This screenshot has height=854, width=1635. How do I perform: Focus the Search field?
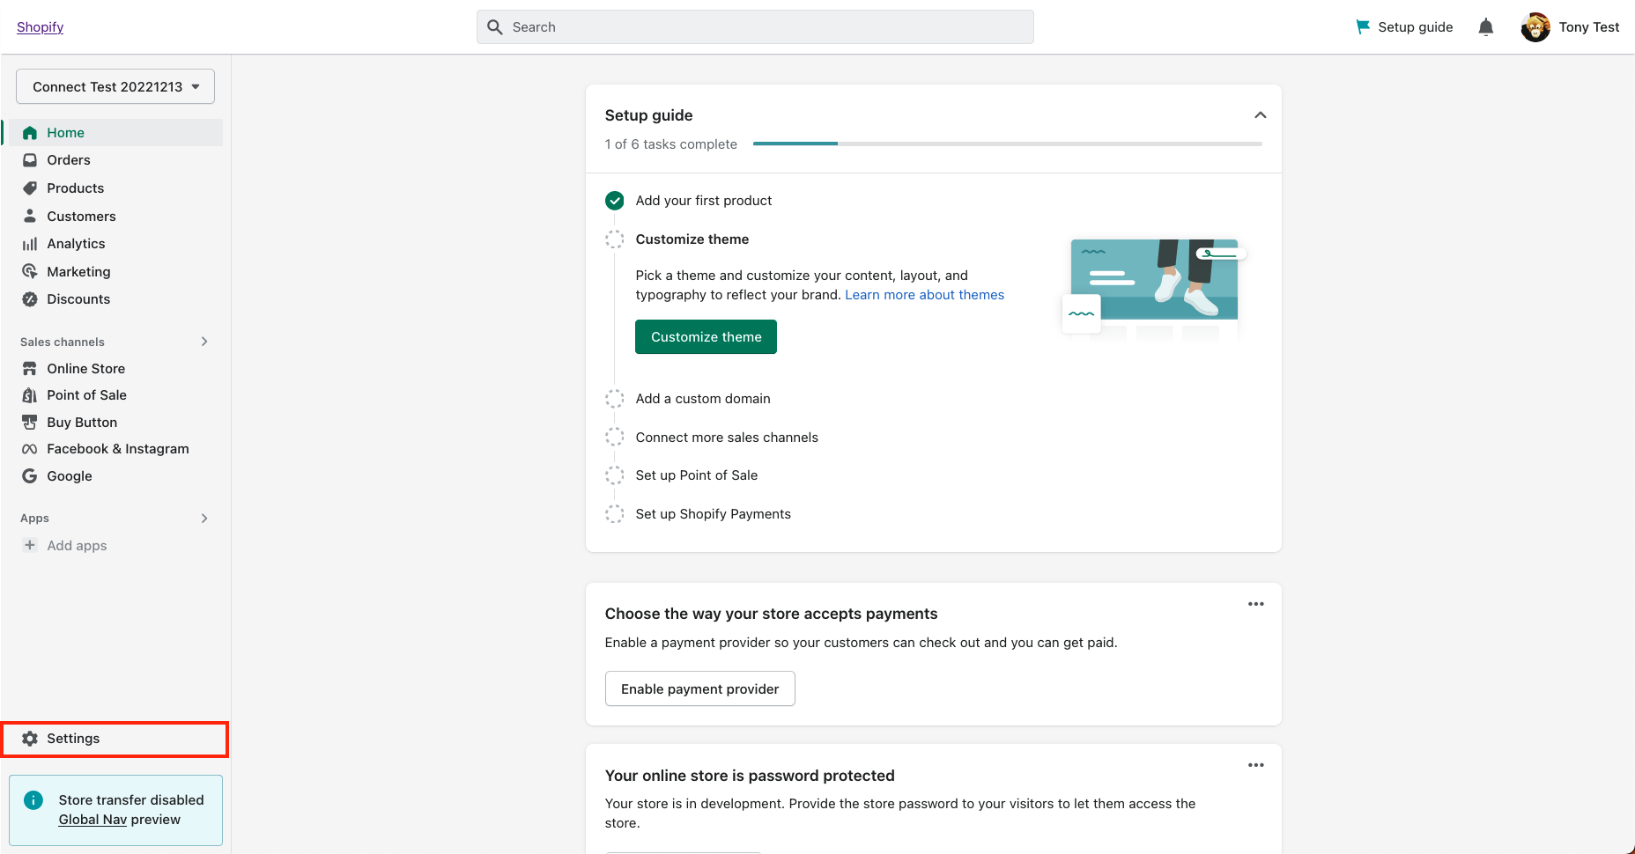point(755,27)
